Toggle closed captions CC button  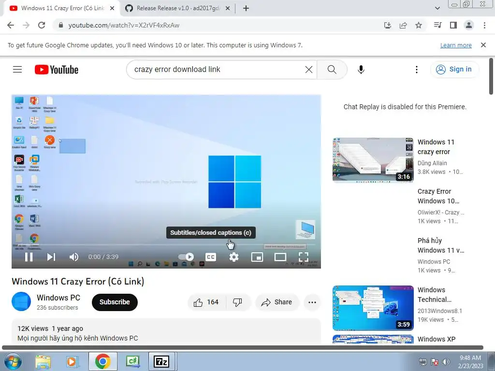click(x=211, y=257)
